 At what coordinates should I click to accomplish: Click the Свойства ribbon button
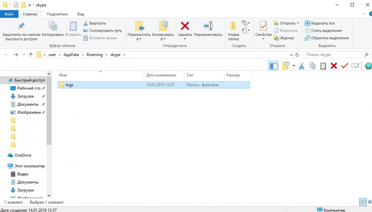[263, 30]
